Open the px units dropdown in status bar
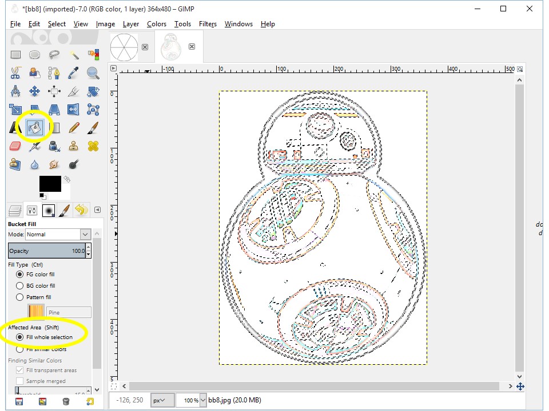549x411 pixels. click(162, 401)
